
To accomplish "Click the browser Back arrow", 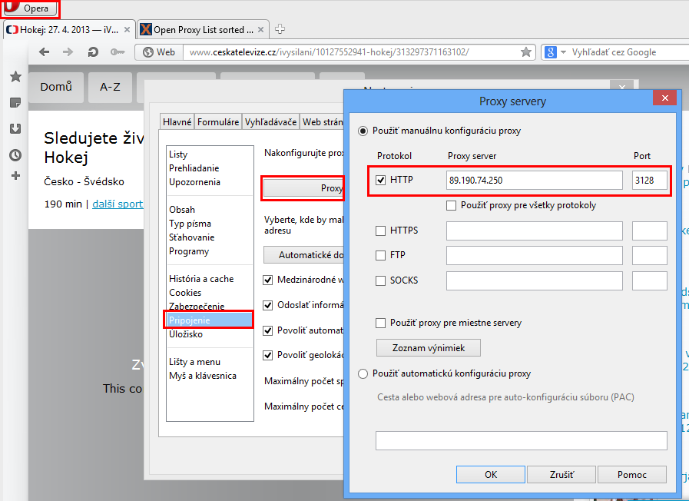I will [x=45, y=52].
